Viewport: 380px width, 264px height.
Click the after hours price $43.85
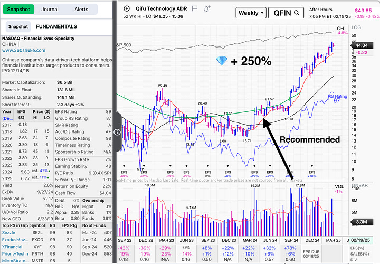pos(363,11)
